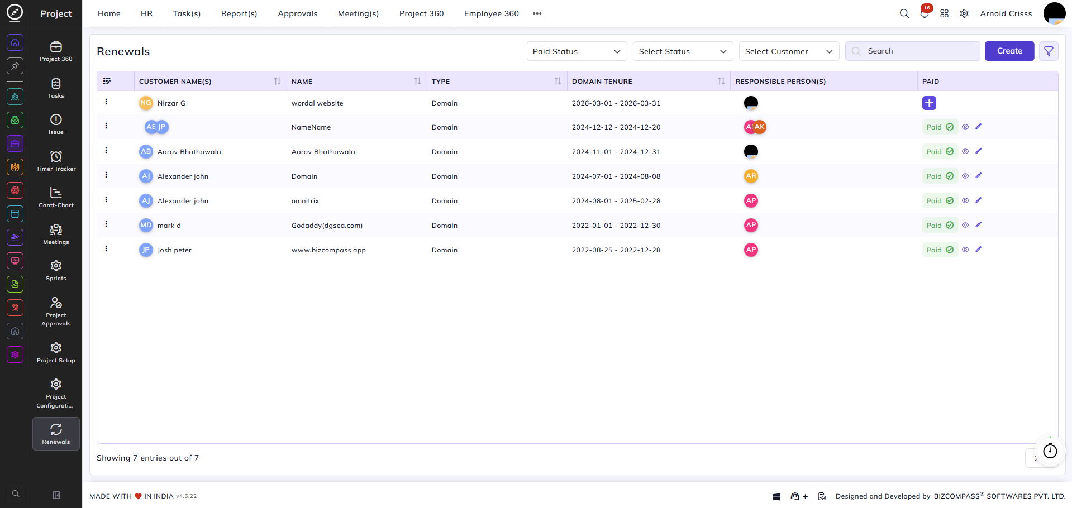The image size is (1072, 508).
Task: Add payment with plus icon for Nirzar G
Action: [929, 103]
